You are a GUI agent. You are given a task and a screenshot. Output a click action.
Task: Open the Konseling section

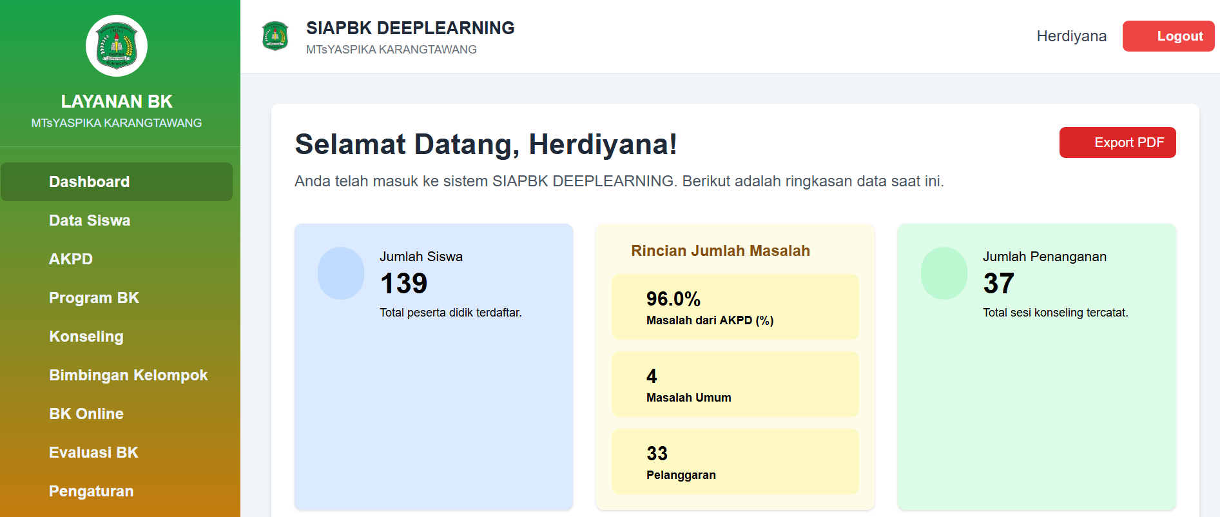pyautogui.click(x=117, y=337)
